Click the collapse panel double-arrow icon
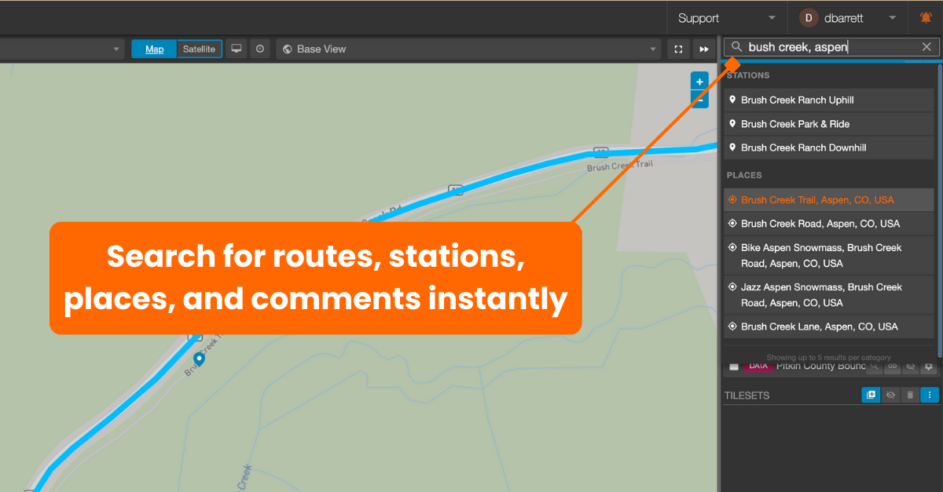Viewport: 943px width, 492px height. point(703,49)
